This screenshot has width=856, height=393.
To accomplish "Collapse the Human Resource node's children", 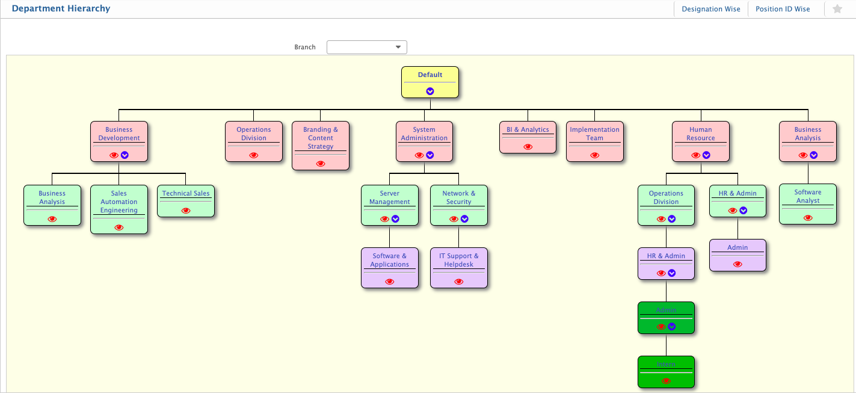I will click(x=706, y=155).
